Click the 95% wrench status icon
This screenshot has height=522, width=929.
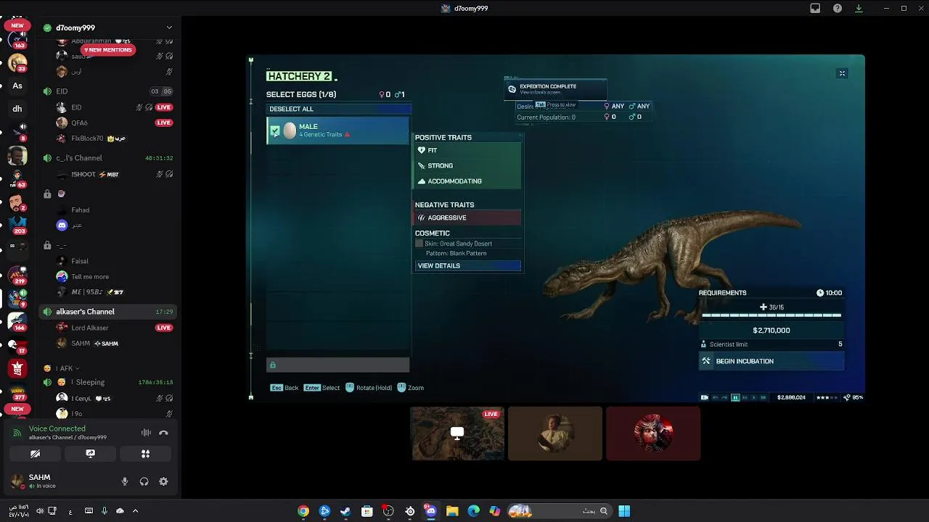tap(853, 397)
